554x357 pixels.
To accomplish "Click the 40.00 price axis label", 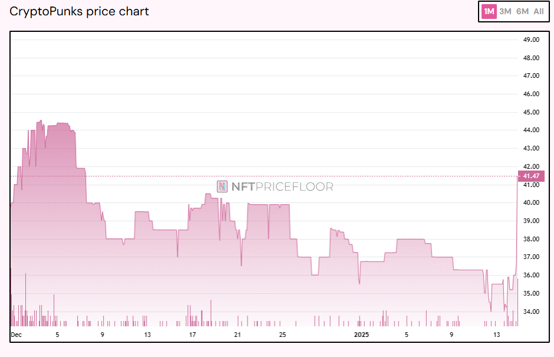I will 531,203.
